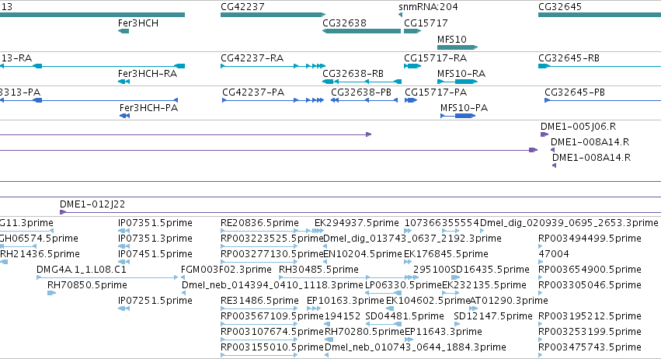Open EST Dmel_neb_010743_0644_1884.3prime
The image size is (661, 359).
pyautogui.click(x=415, y=347)
